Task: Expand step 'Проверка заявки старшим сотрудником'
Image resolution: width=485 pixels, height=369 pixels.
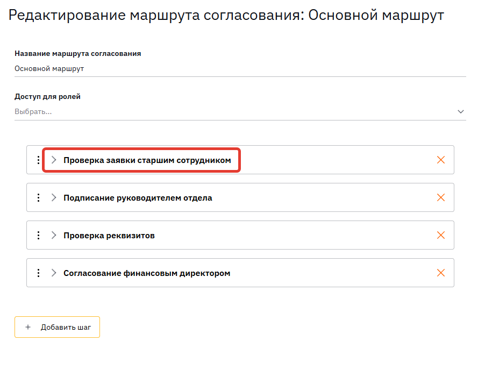Action: click(x=54, y=160)
